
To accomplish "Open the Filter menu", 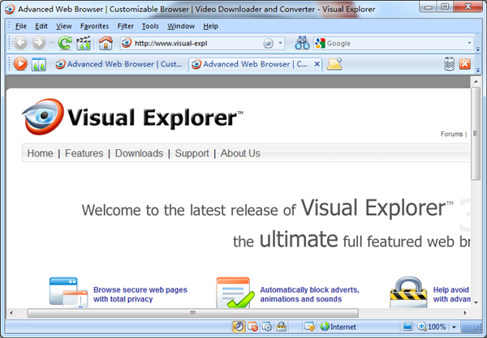I will (x=125, y=27).
